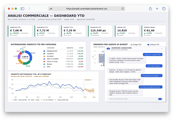Select the assistant reply starting 'Forecast W32-36'

click(x=125, y=81)
